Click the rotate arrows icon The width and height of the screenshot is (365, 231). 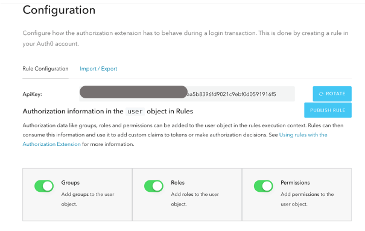pyautogui.click(x=321, y=93)
